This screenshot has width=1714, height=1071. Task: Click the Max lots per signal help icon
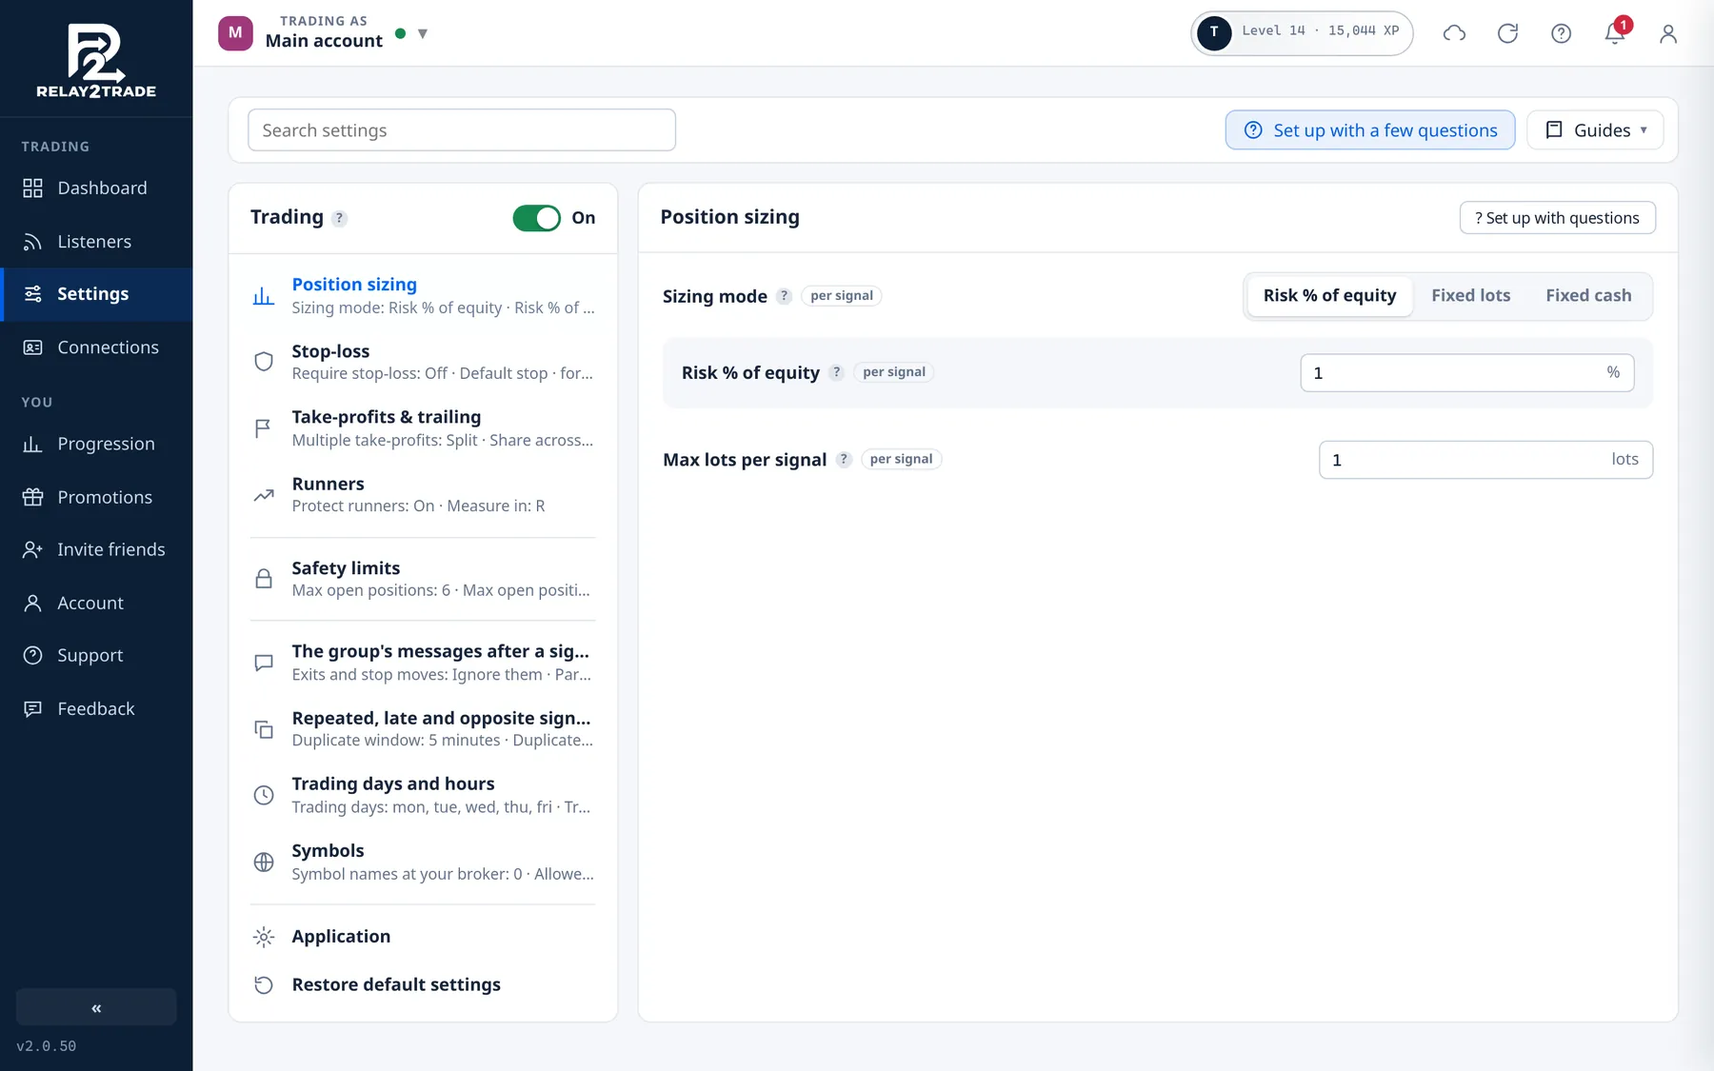[x=844, y=460]
